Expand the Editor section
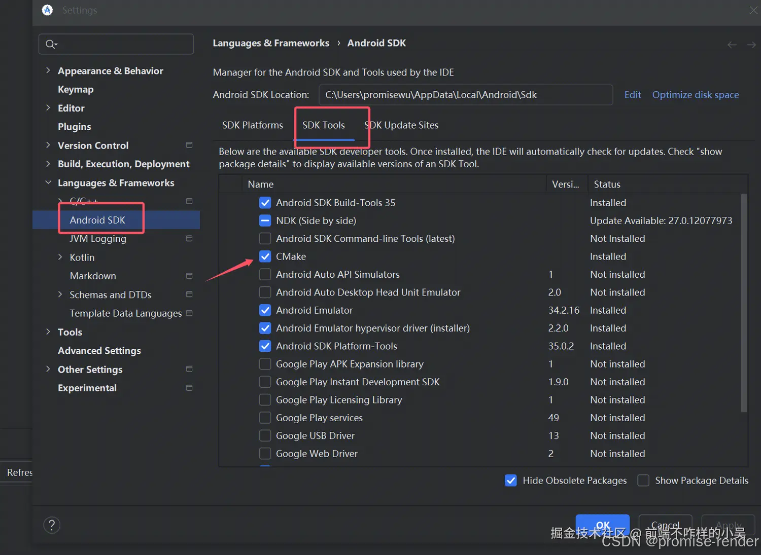Viewport: 761px width, 555px height. 48,107
